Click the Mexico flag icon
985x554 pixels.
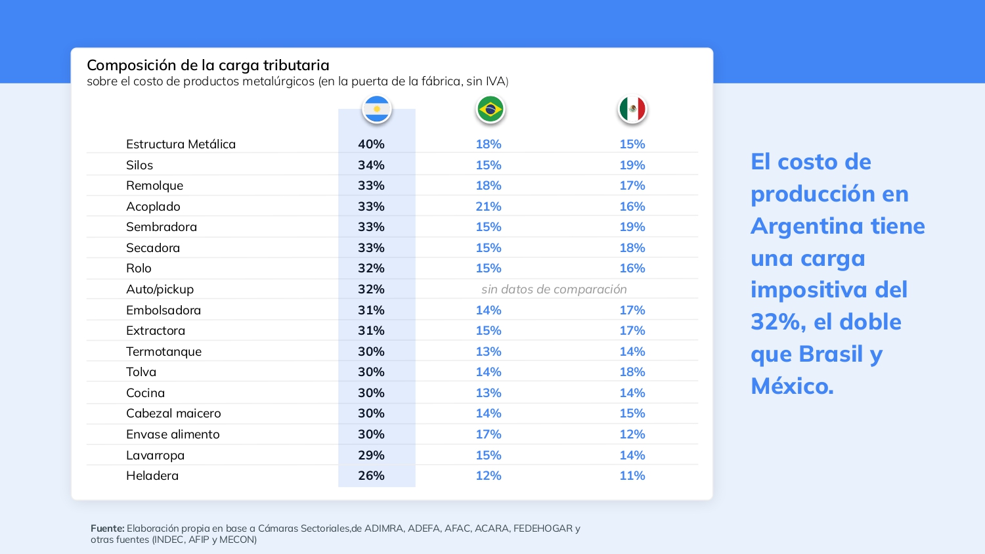(x=632, y=109)
